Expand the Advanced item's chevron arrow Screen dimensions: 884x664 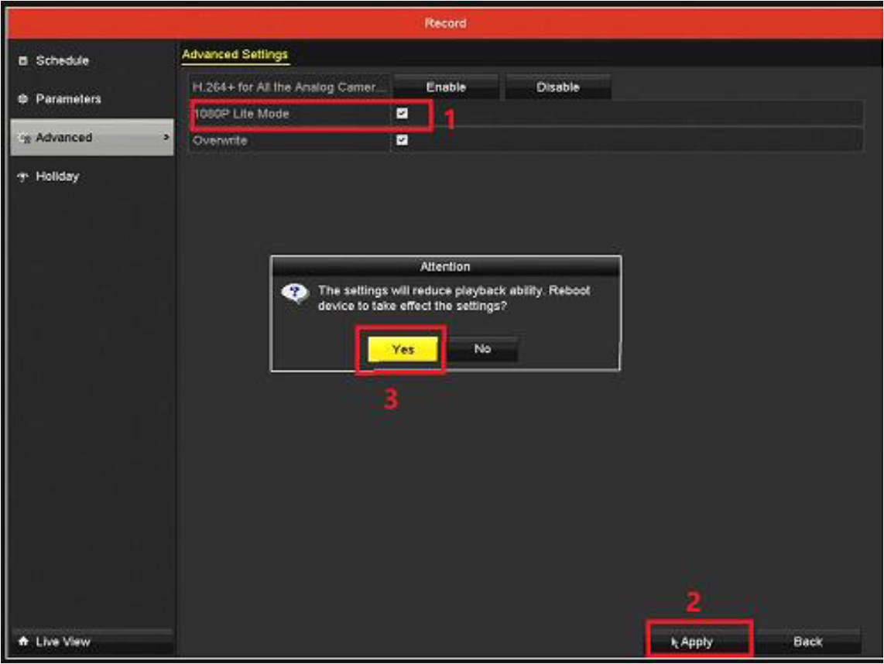(165, 138)
